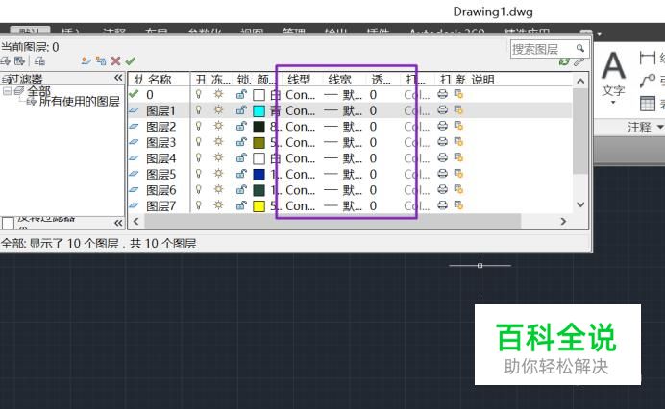
Task: Toggle plot printer icon for 图层6
Action: (x=442, y=189)
